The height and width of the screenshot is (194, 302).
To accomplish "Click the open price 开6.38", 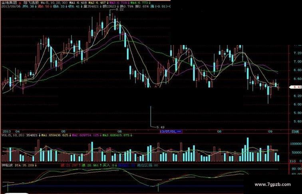I will (x=28, y=6).
